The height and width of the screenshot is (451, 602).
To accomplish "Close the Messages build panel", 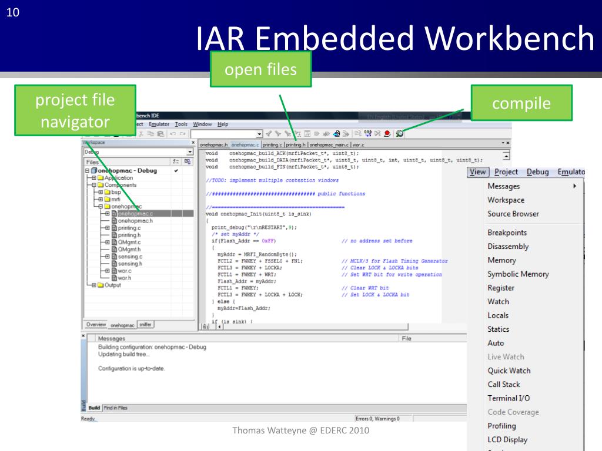I will pyautogui.click(x=83, y=336).
